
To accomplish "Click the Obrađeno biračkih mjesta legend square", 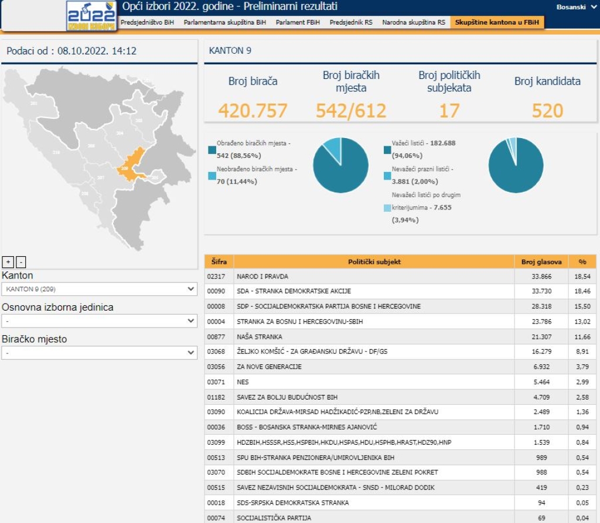I will (212, 150).
